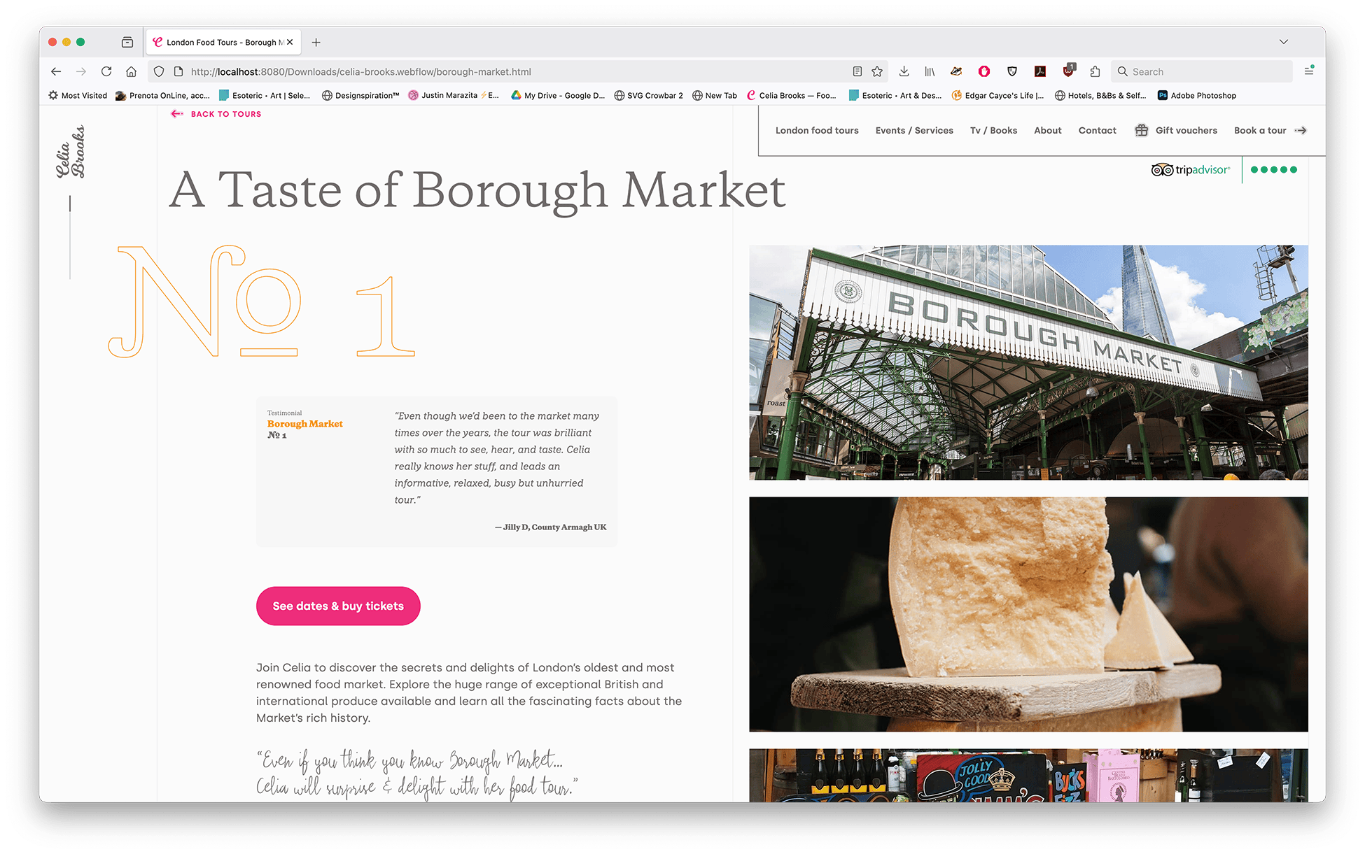
Task: Open the Firefox View recent browsing icon
Action: 127,42
